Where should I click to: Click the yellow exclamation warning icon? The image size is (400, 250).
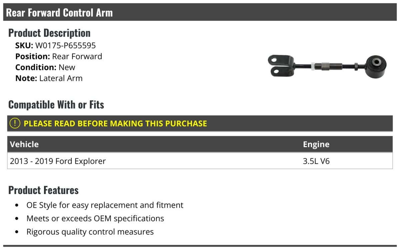click(15, 124)
